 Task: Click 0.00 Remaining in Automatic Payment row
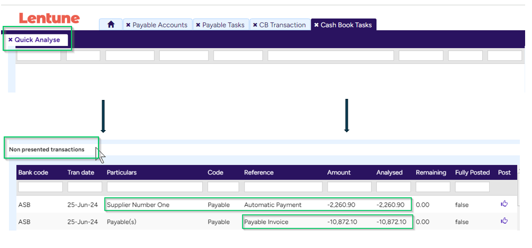coord(422,205)
